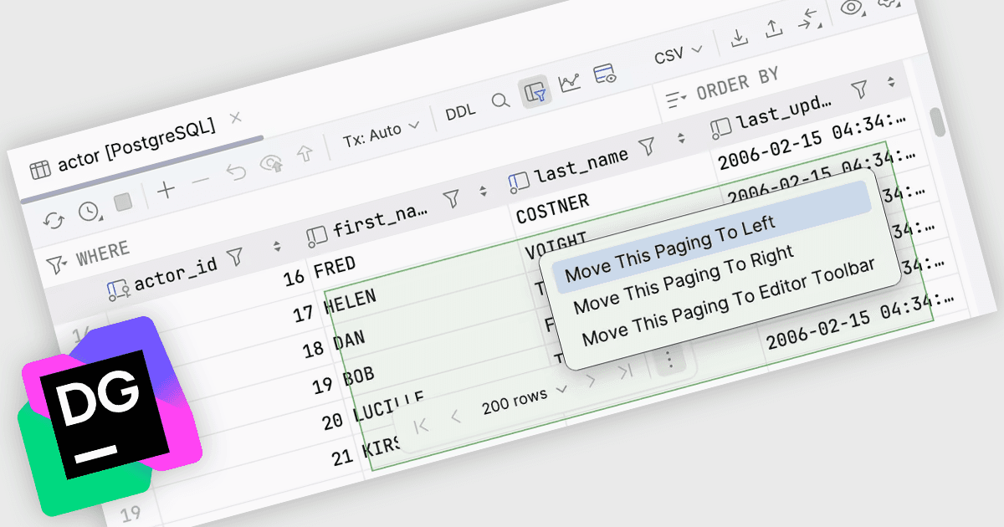This screenshot has width=1004, height=527.
Task: Open the query history clock icon
Action: 89,212
